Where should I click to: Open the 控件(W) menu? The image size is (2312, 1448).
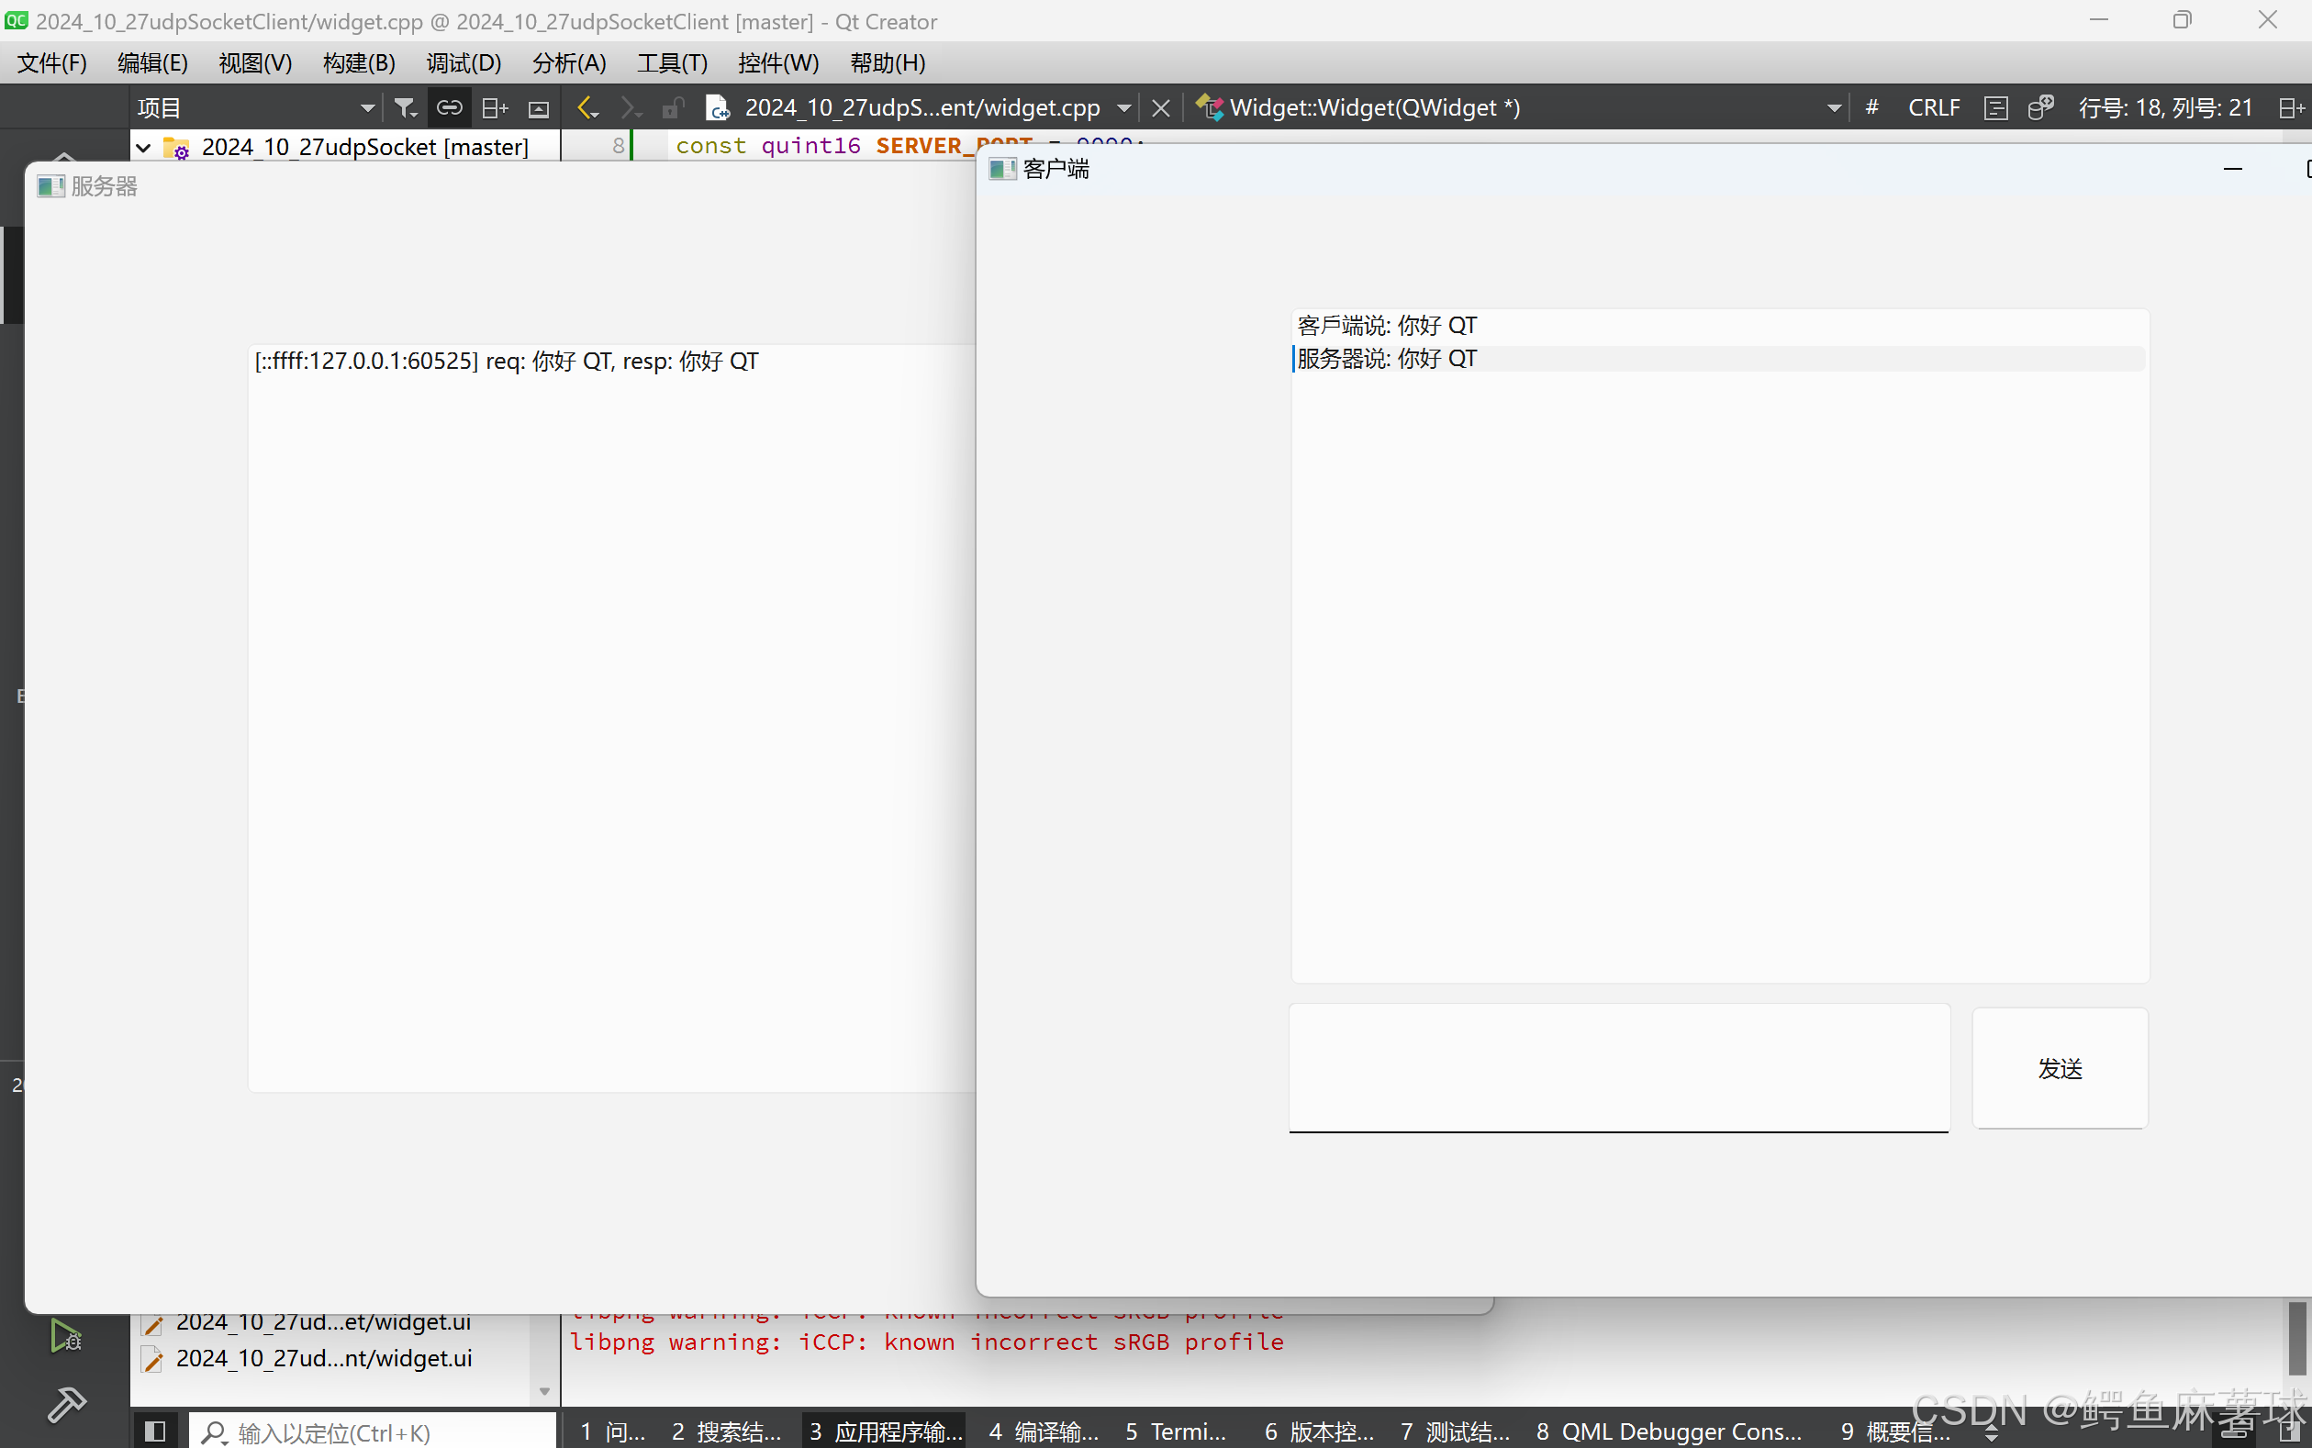(777, 63)
